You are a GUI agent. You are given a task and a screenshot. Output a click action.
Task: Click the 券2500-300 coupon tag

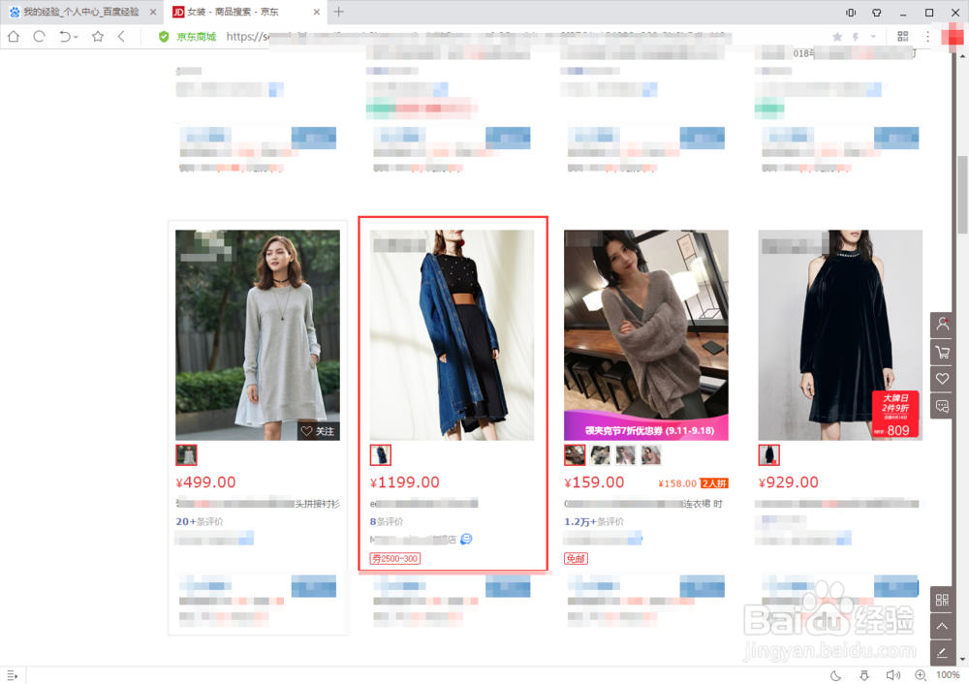point(395,559)
